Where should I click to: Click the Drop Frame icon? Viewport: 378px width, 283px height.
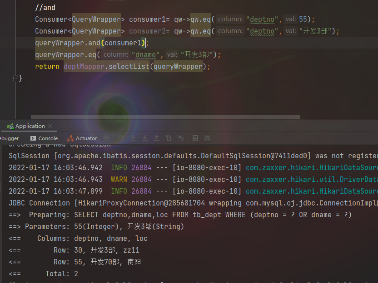coord(169,138)
